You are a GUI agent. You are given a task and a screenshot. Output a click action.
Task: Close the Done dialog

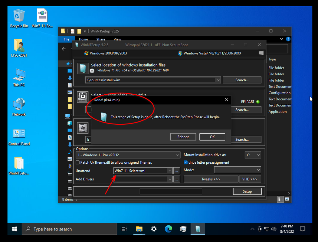(227, 100)
